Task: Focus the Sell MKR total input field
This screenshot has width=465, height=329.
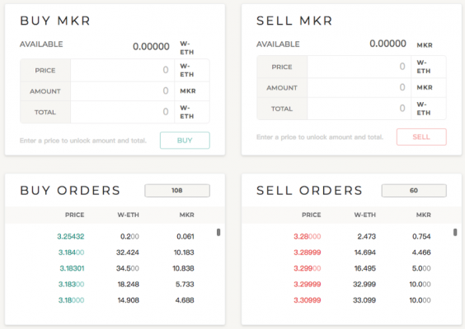Action: tap(359, 109)
